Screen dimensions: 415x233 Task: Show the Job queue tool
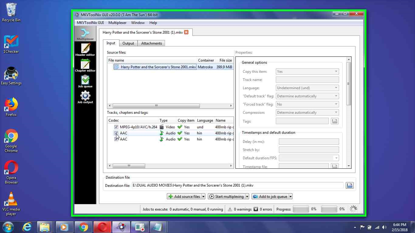click(x=85, y=81)
